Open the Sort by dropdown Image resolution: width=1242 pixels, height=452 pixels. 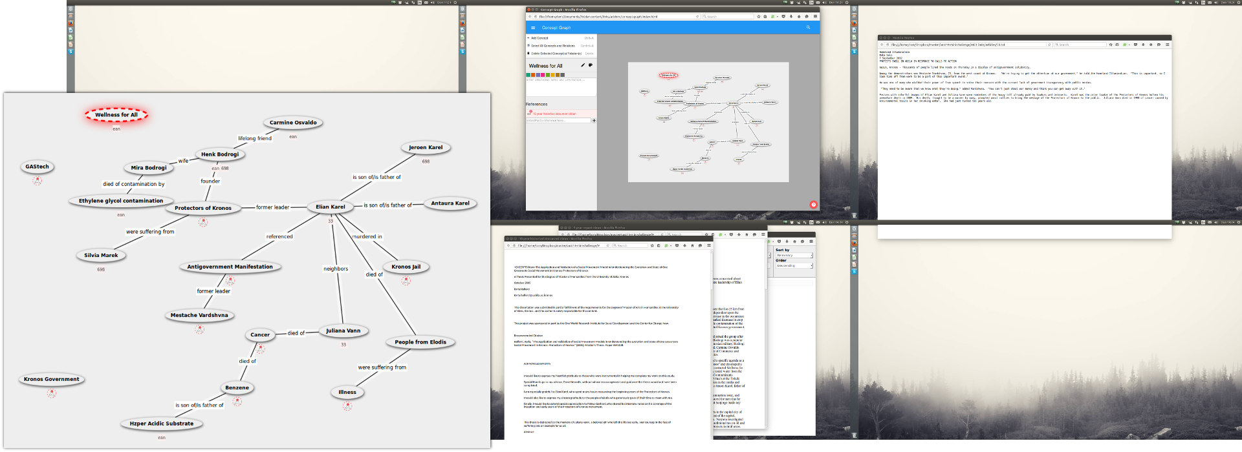tap(794, 256)
